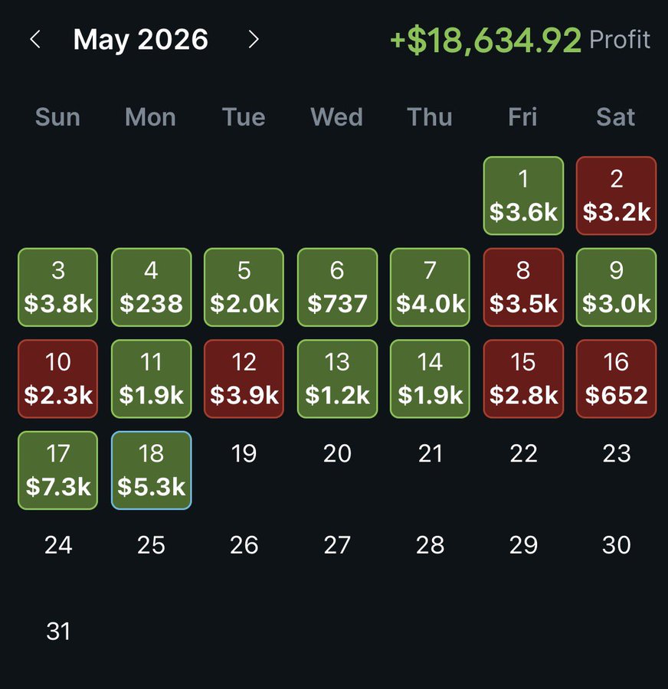Go to previous month with left chevron

[35, 39]
